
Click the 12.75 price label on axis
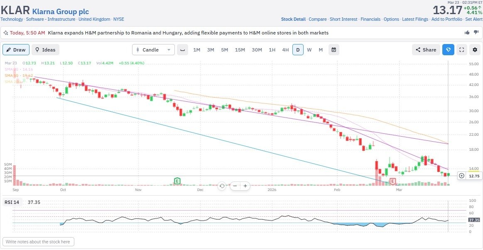[x=474, y=176]
